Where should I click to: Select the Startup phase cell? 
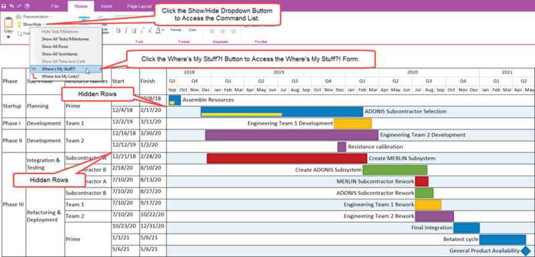pos(14,106)
